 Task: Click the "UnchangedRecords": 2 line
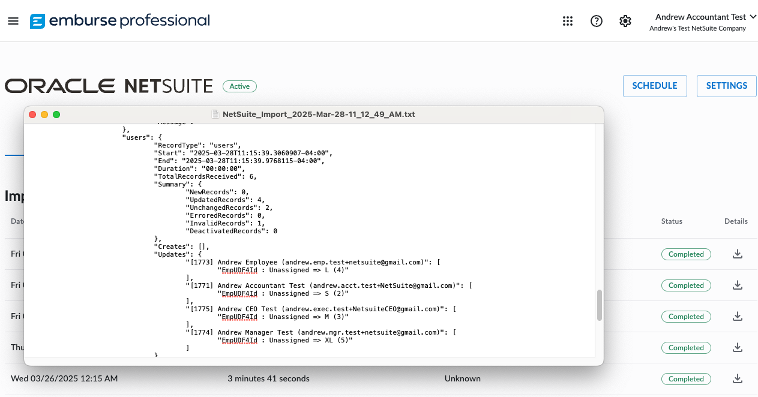click(x=229, y=207)
